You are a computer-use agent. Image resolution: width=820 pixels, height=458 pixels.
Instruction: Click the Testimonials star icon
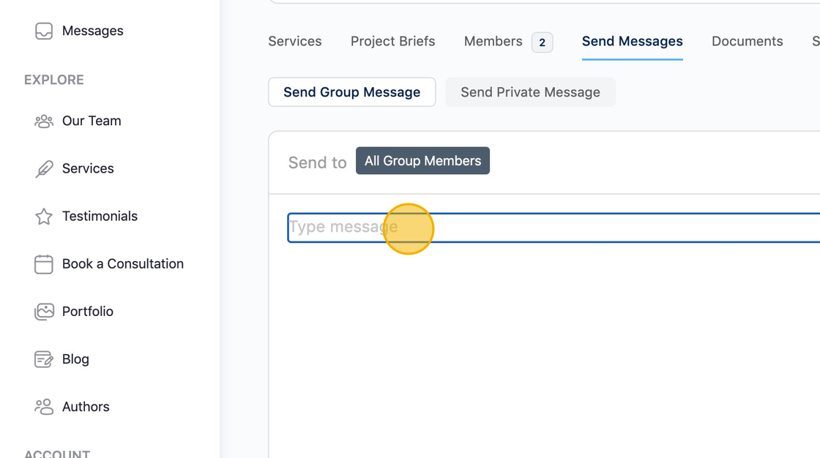point(44,217)
